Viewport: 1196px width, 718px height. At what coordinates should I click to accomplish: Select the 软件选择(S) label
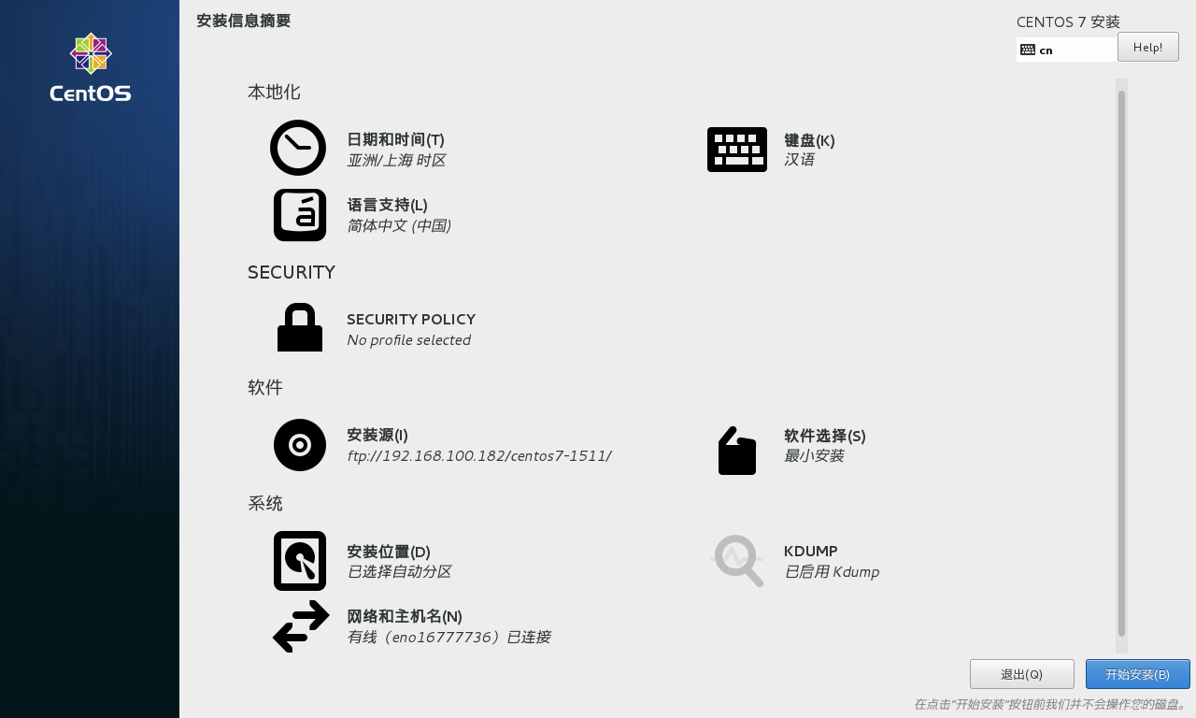[x=825, y=436]
